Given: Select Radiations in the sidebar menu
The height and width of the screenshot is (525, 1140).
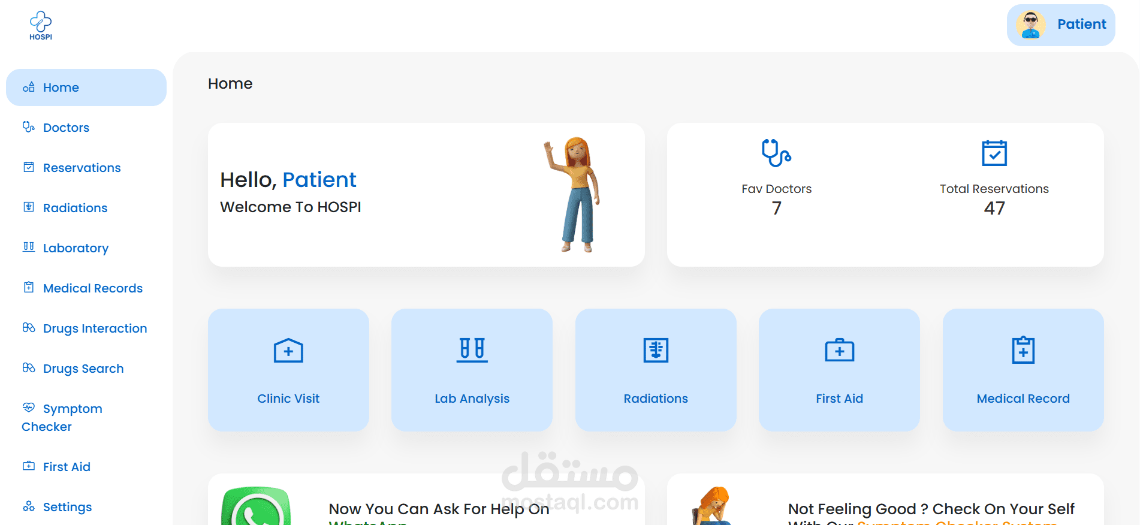Looking at the screenshot, I should coord(86,208).
